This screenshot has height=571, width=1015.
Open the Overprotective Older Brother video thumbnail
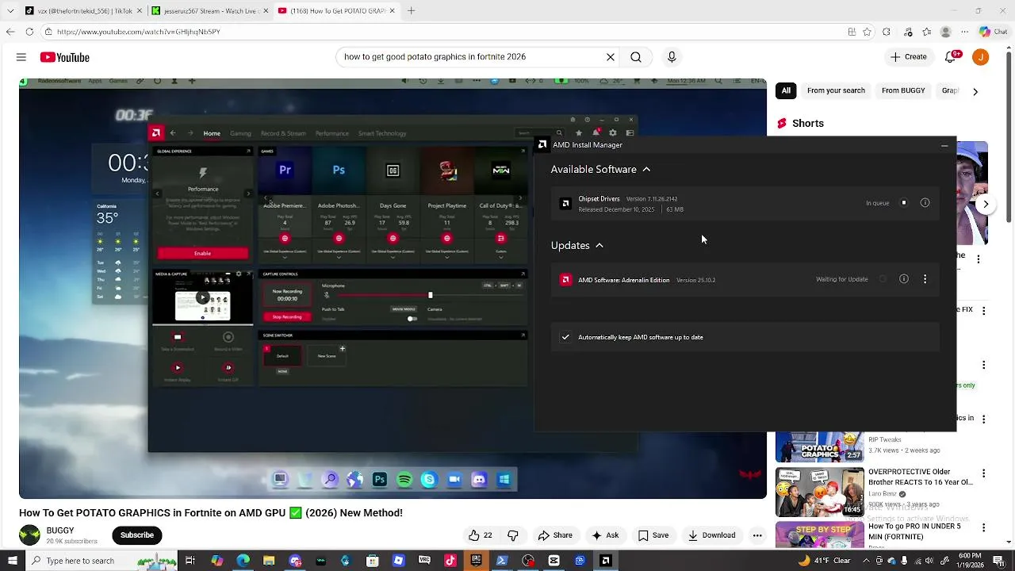click(820, 492)
